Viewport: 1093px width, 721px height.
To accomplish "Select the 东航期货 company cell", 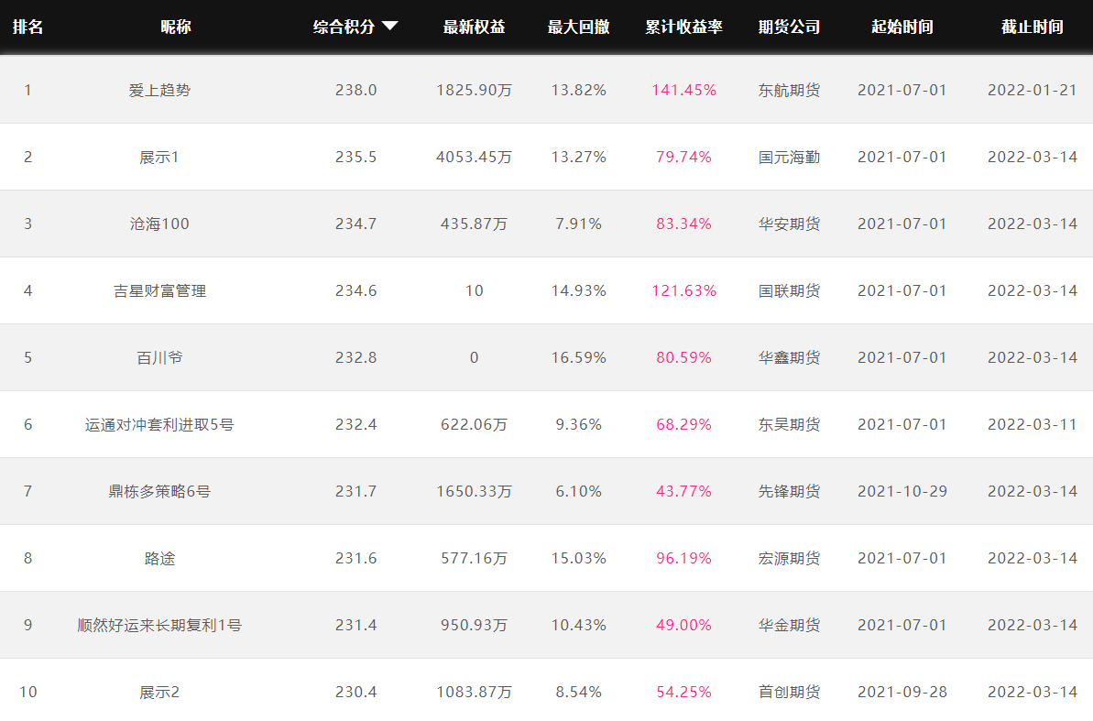I will pos(789,90).
